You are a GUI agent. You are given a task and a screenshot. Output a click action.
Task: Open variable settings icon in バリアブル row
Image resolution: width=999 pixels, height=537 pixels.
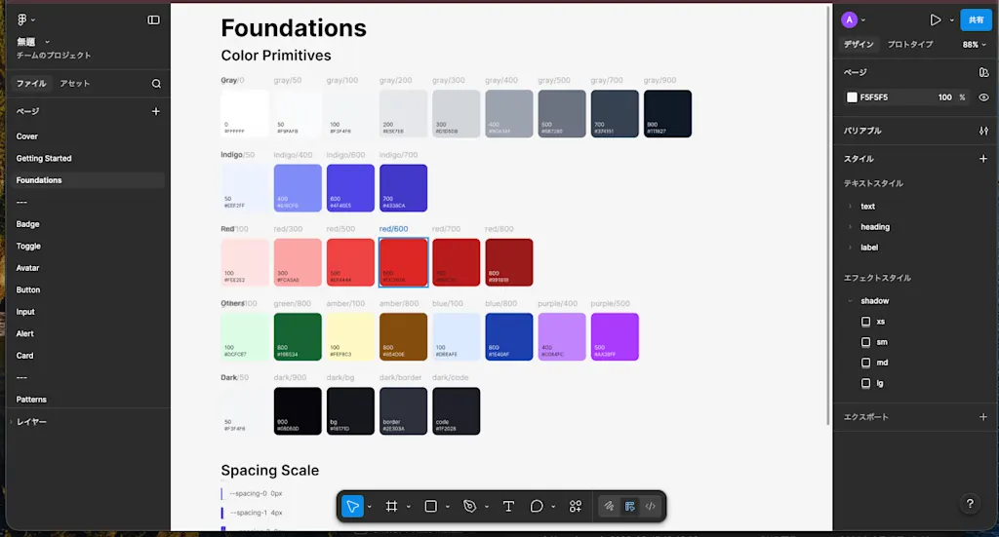point(983,131)
